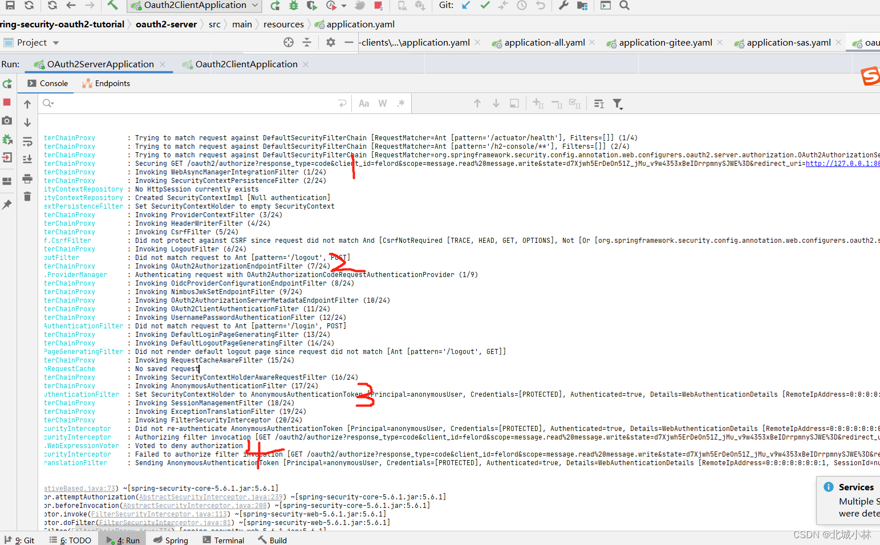This screenshot has height=545, width=880.
Task: Click Save All icon in main toolbar
Action: click(10, 5)
